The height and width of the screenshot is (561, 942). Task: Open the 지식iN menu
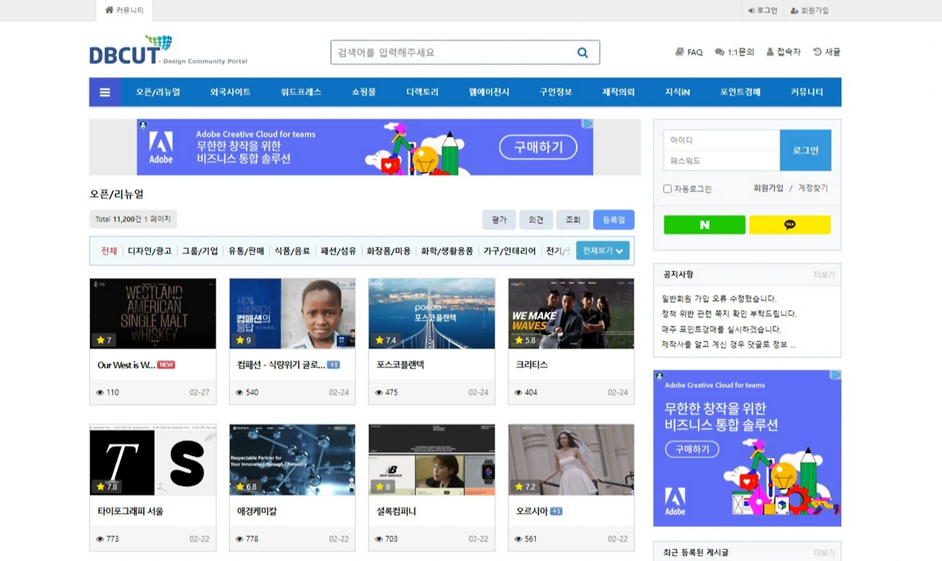click(677, 93)
